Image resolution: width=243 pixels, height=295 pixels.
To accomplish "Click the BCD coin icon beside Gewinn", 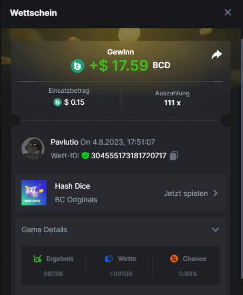I will point(78,66).
